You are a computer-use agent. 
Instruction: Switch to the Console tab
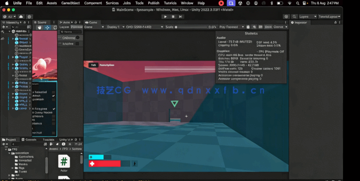[x=29, y=139]
